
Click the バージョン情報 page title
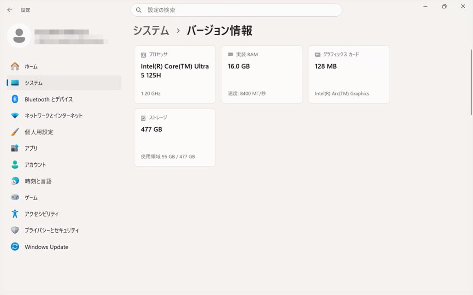pos(219,30)
